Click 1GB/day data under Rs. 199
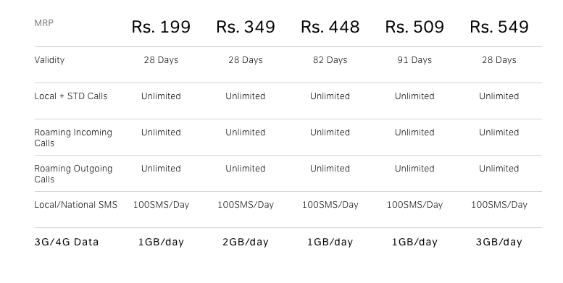The width and height of the screenshot is (563, 283). tap(161, 242)
